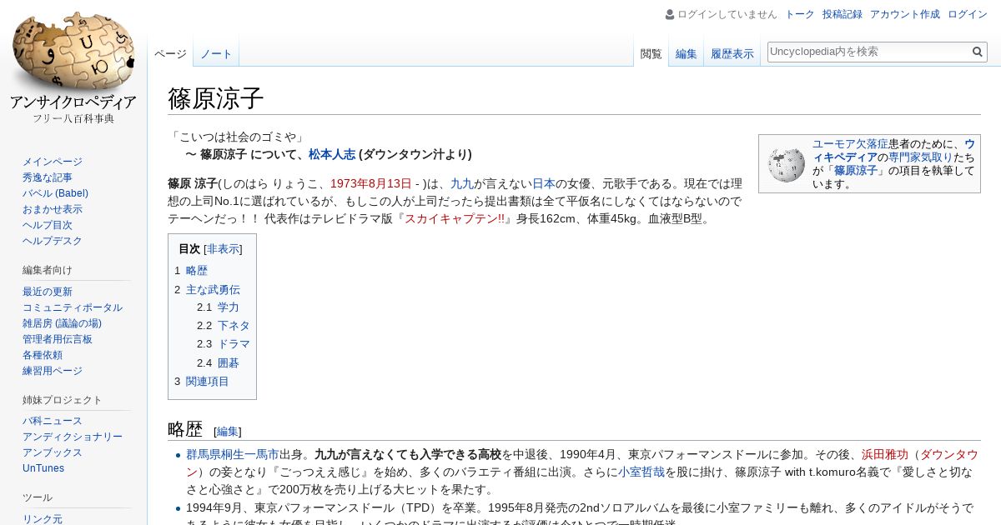Open スカイキャプテン!! red link
This screenshot has height=525, width=1001.
pyautogui.click(x=455, y=219)
